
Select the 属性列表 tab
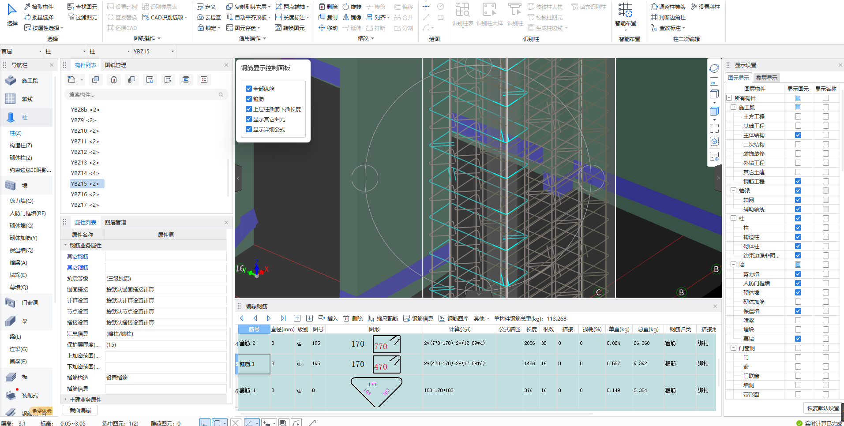tap(86, 223)
